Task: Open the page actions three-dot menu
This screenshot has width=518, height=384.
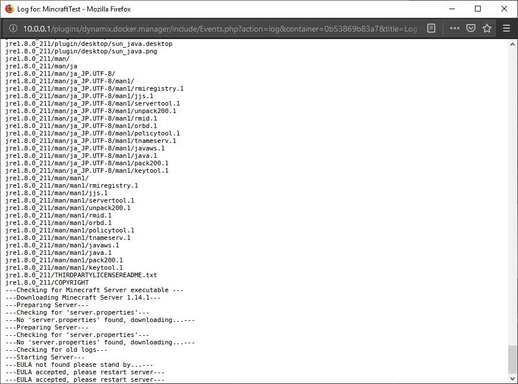Action: 455,28
